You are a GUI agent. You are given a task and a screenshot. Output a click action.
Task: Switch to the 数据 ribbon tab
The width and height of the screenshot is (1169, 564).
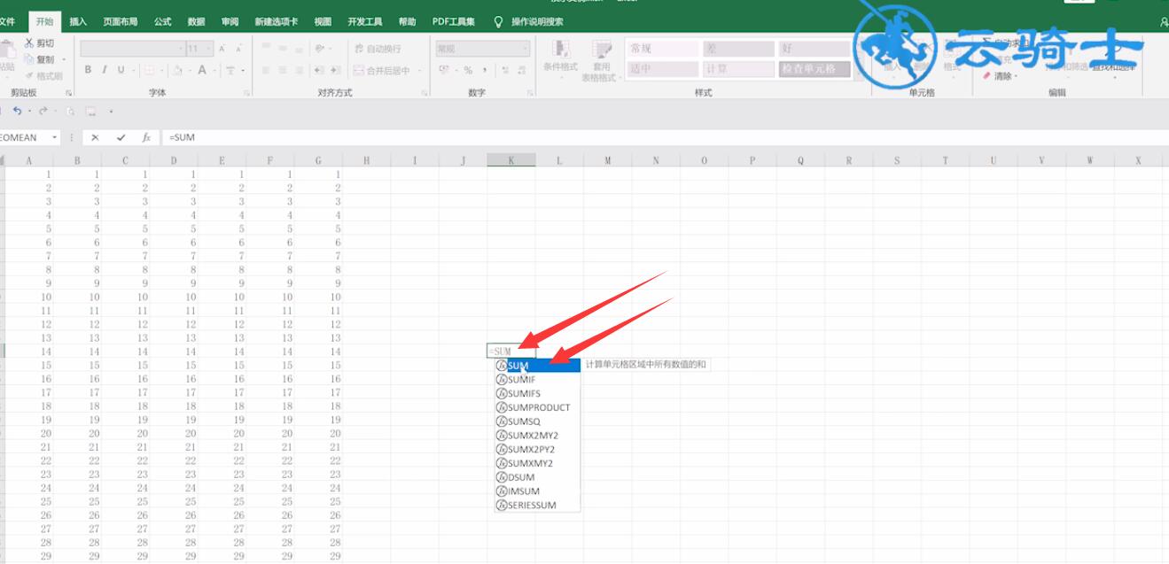[196, 21]
